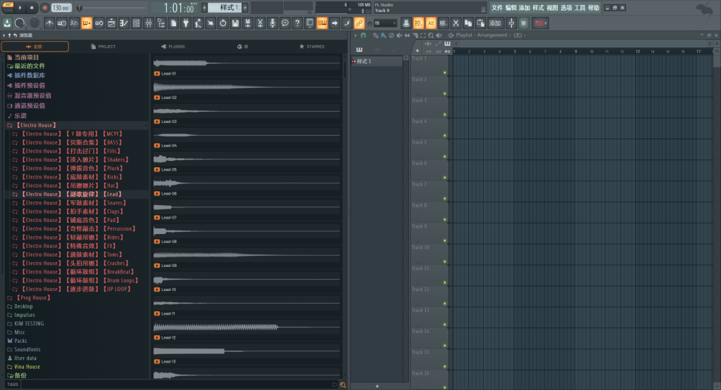
Task: Click the song position slider
Action: coord(113,8)
